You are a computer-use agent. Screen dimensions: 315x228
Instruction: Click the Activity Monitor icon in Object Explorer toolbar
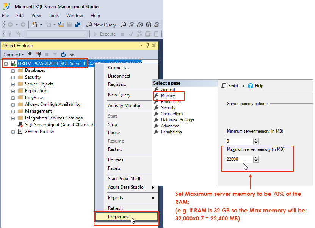72,54
